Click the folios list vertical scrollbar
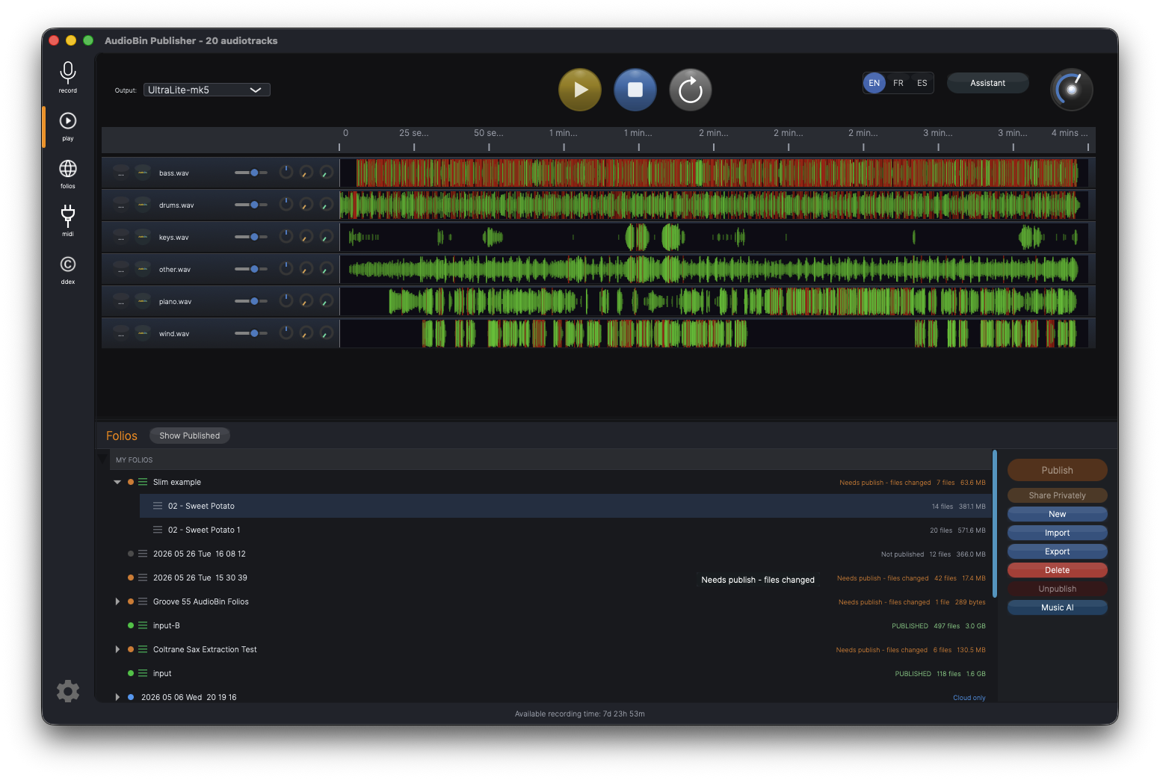 point(995,523)
